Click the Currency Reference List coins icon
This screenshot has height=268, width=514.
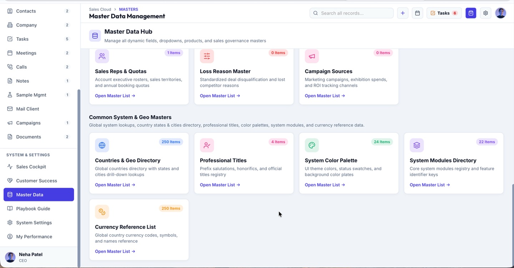click(102, 212)
